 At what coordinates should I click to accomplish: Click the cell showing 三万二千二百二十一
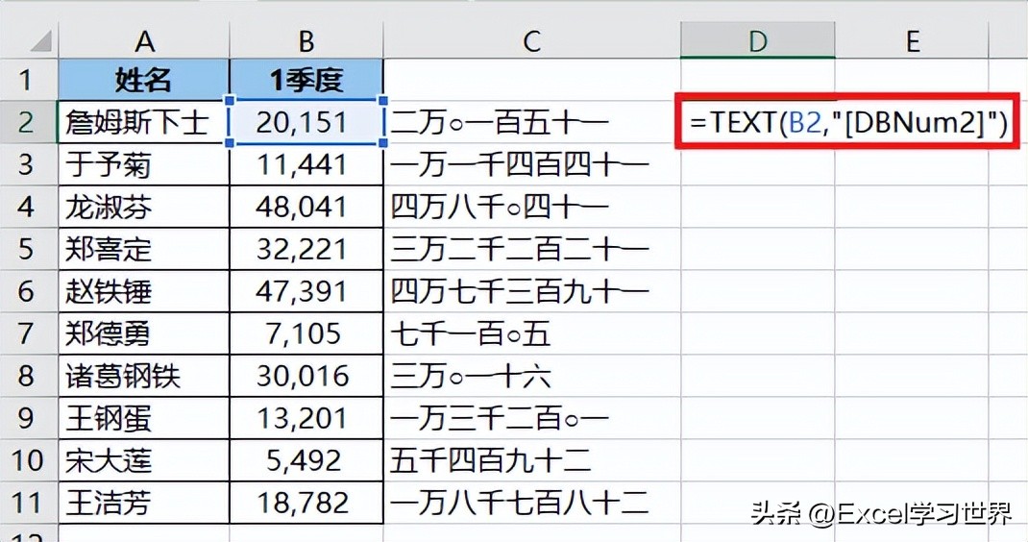(531, 249)
